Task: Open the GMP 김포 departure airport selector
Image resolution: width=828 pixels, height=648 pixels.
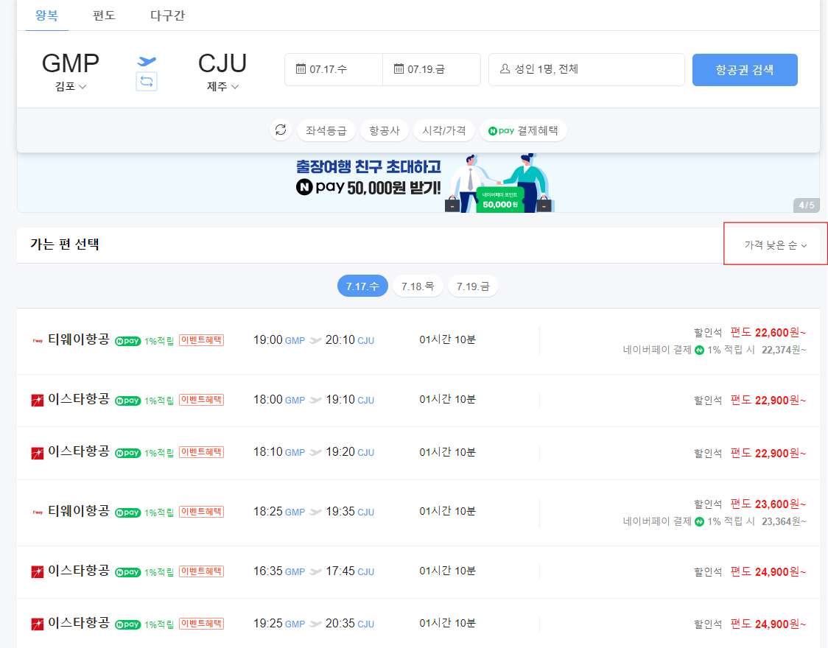Action: (x=70, y=71)
